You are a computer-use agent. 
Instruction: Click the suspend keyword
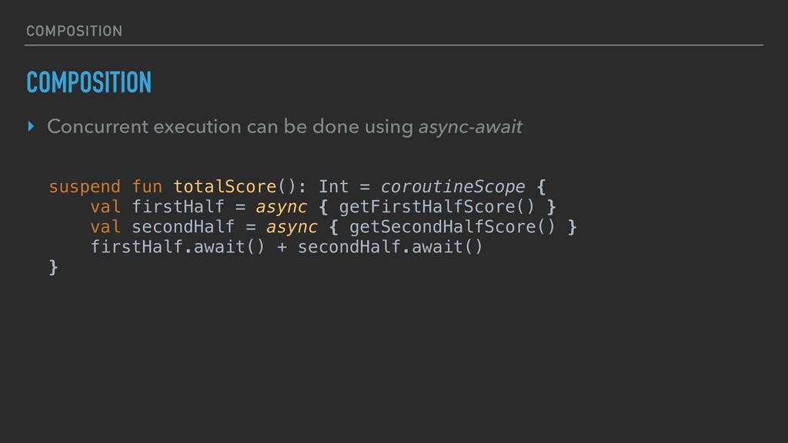click(85, 187)
